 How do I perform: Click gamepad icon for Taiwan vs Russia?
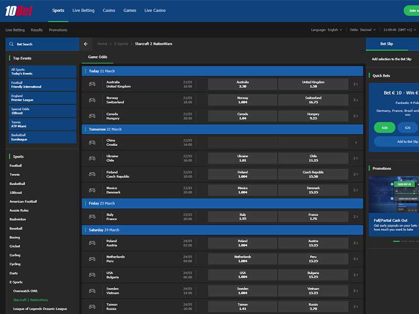92,307
